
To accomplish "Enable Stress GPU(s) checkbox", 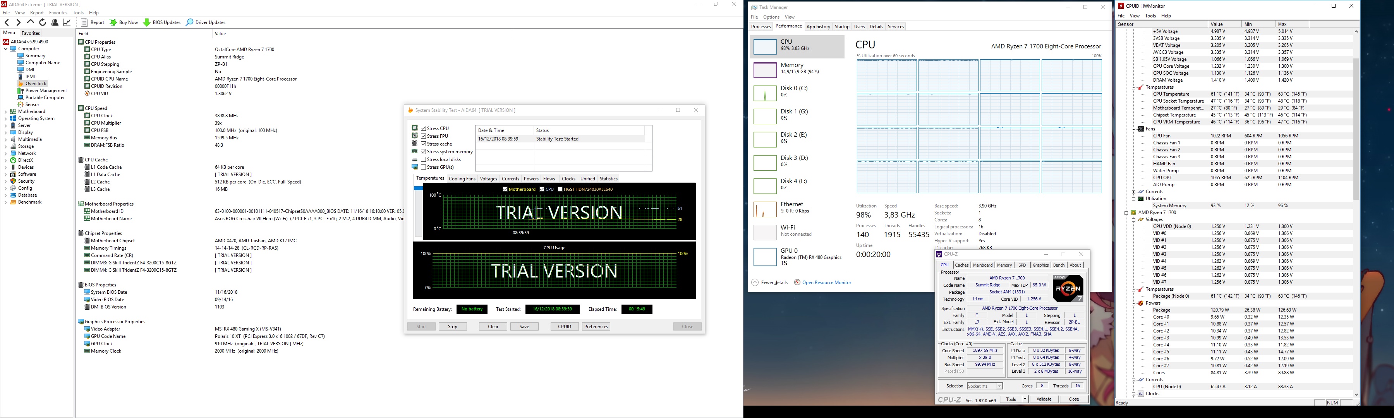I will click(x=423, y=167).
